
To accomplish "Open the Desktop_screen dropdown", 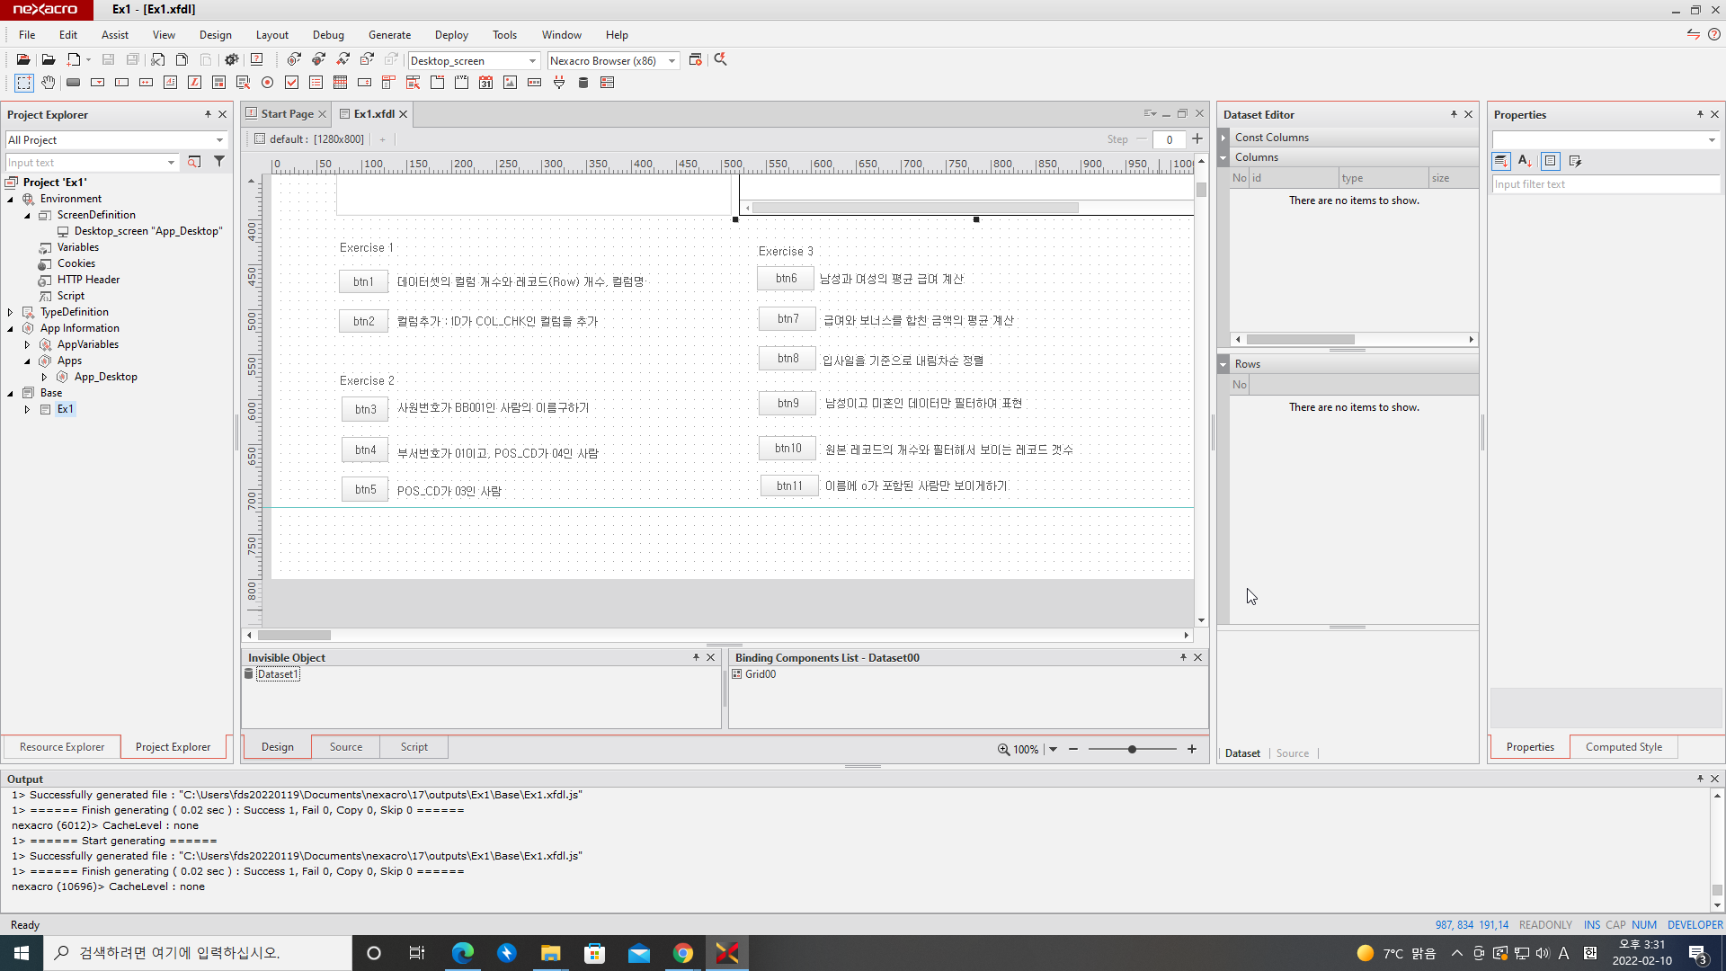I will tap(532, 61).
